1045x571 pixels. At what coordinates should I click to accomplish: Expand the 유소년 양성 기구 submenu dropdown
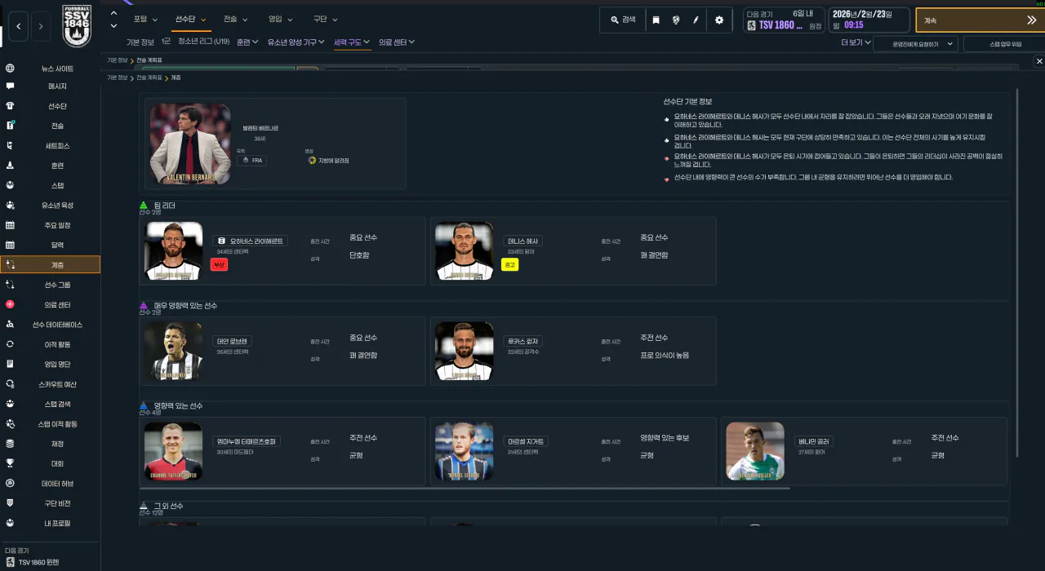click(296, 42)
